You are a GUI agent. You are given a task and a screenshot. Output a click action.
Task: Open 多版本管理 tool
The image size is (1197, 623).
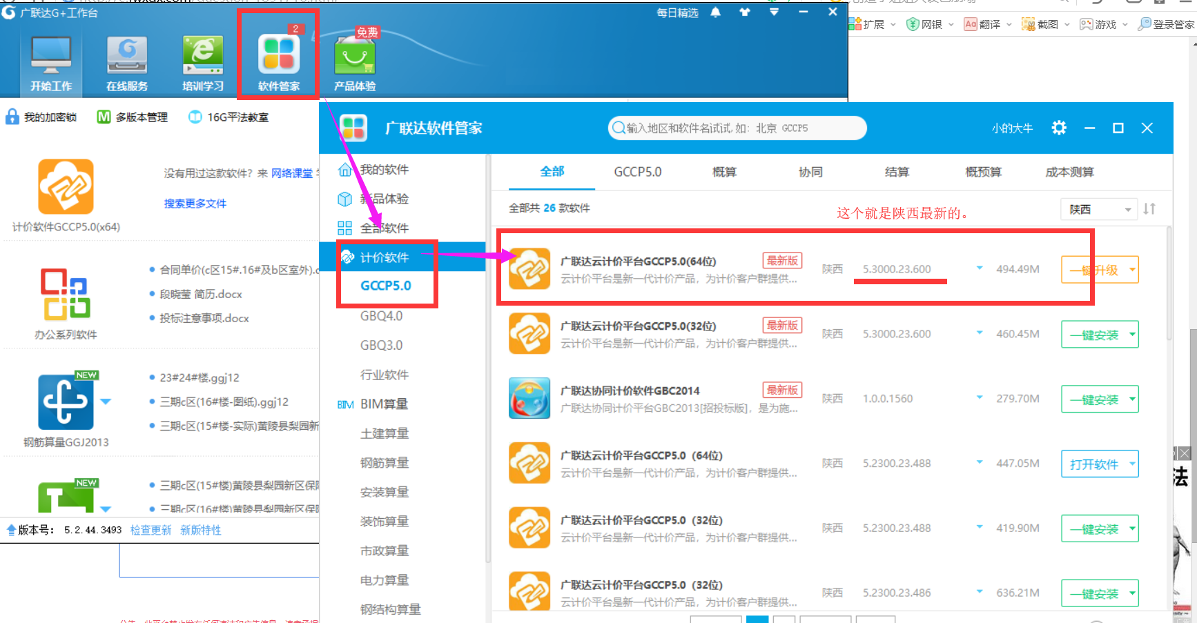(132, 117)
